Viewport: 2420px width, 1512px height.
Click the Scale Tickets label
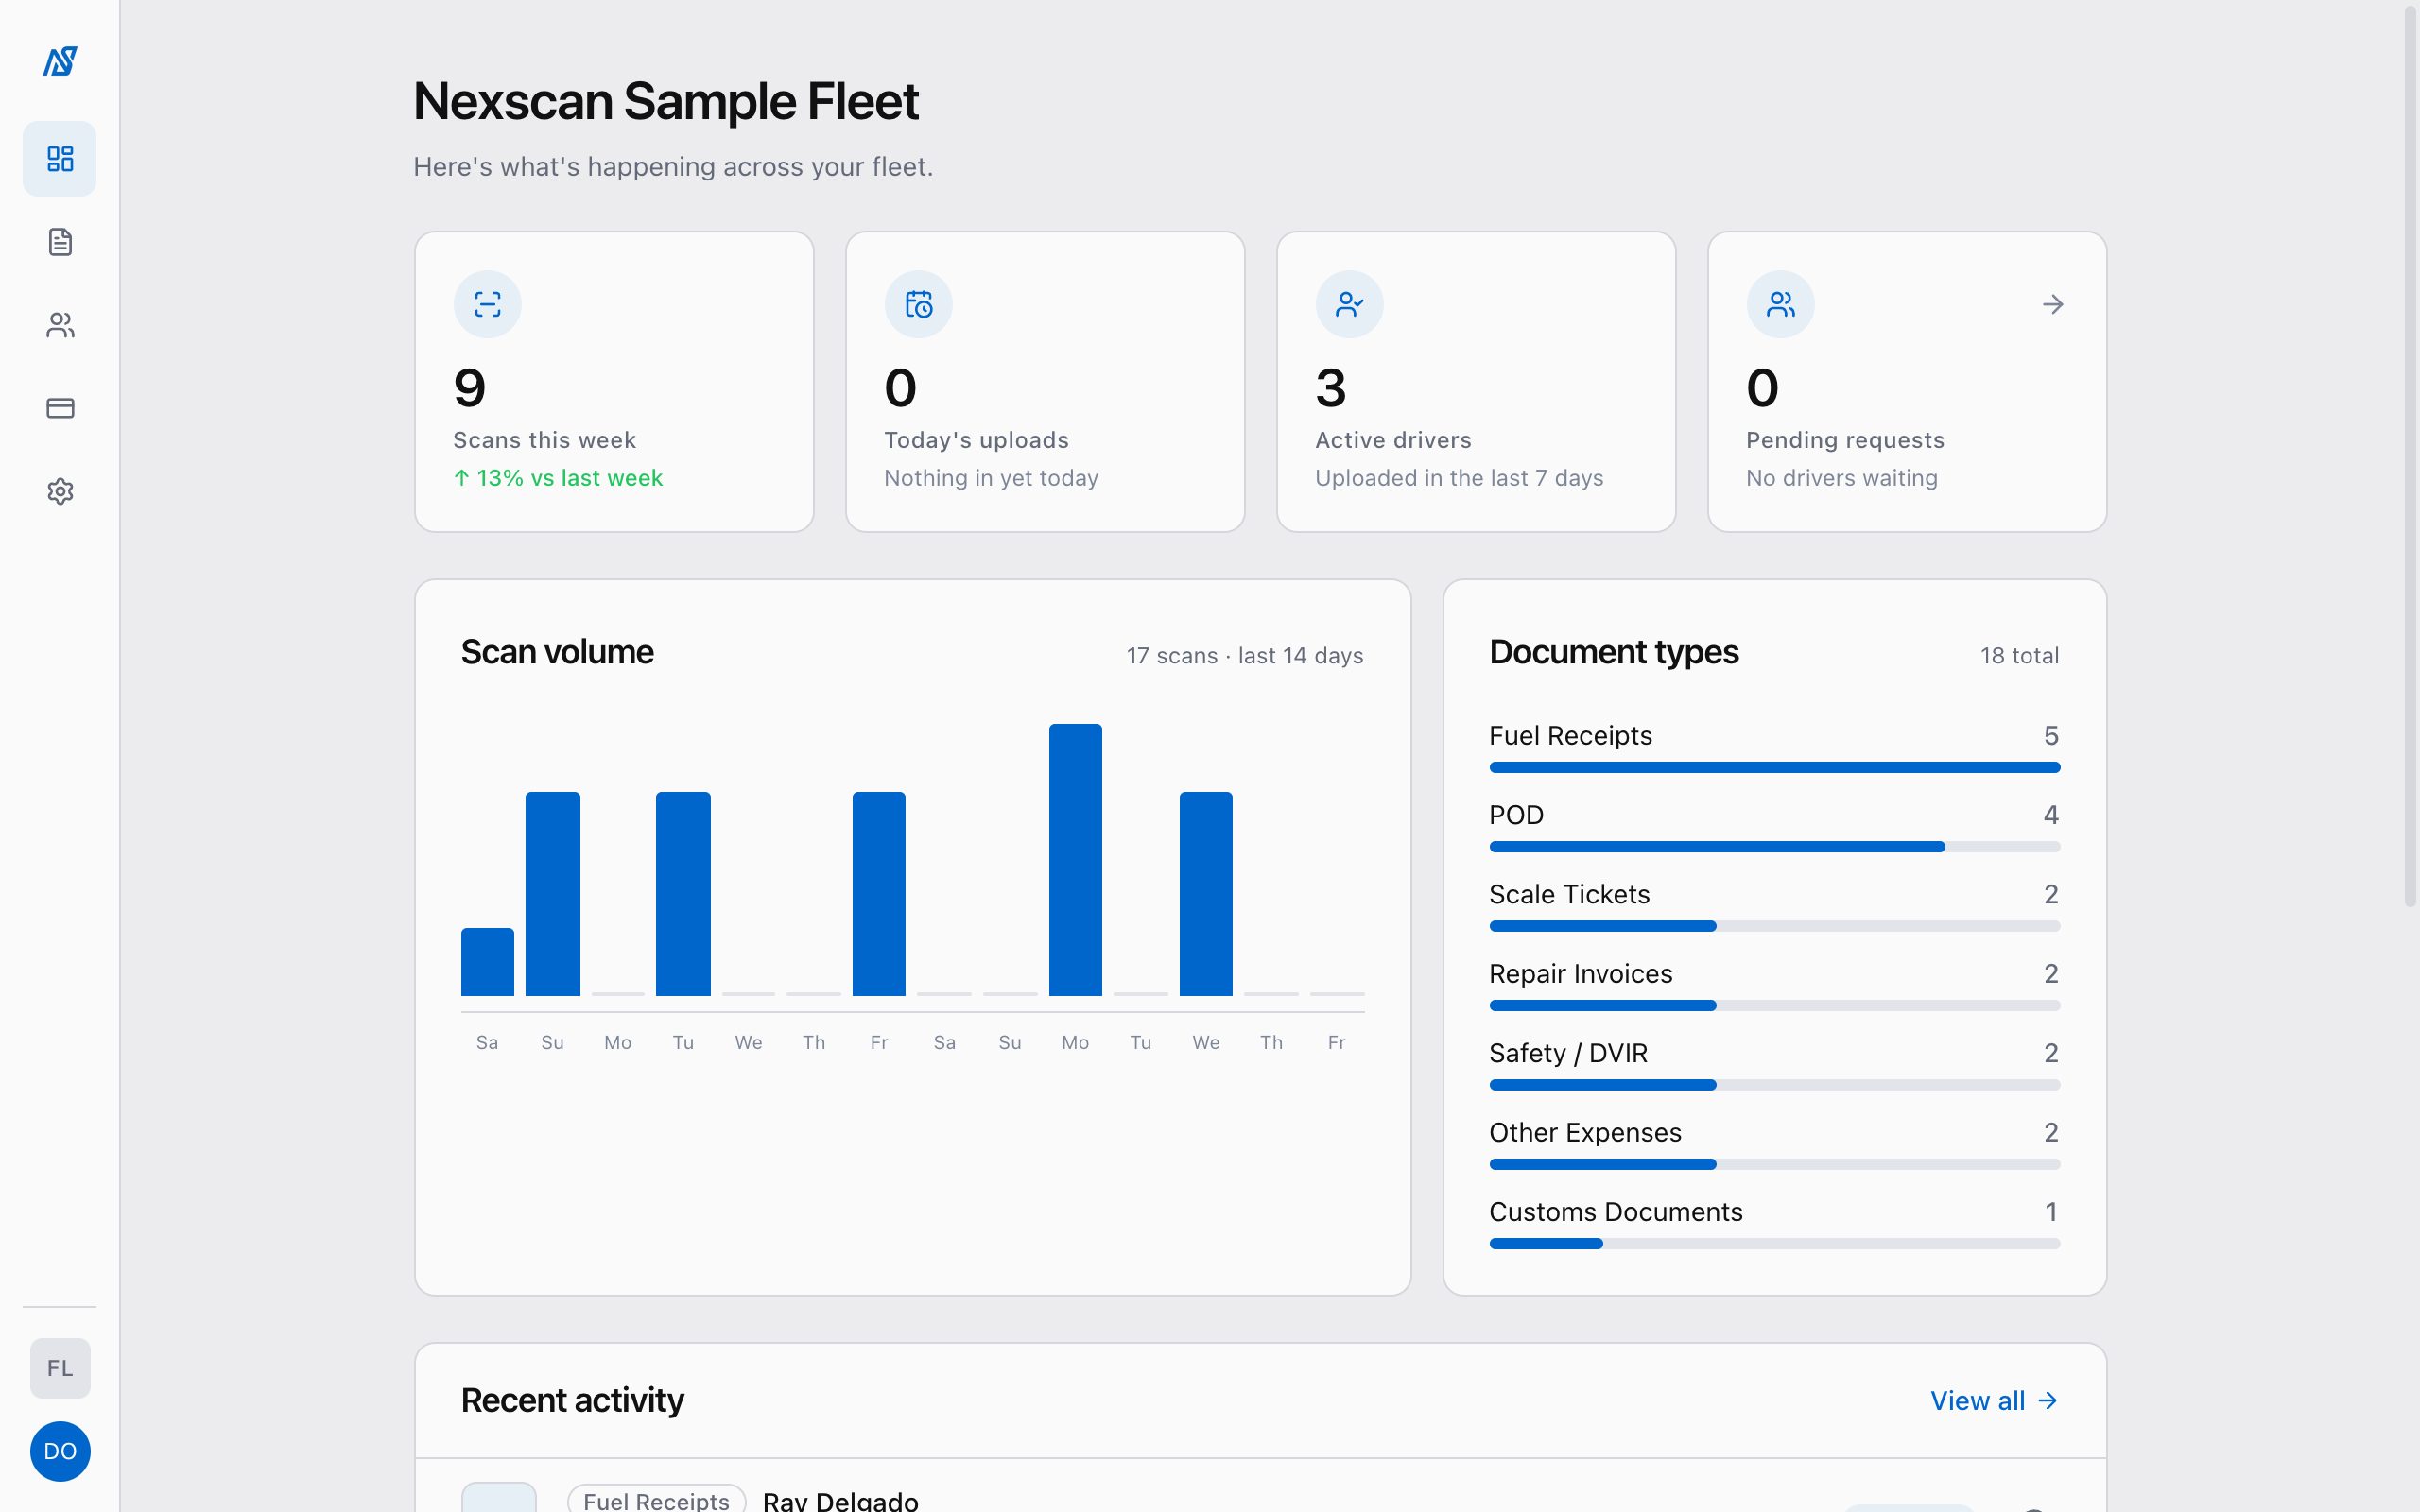point(1569,894)
